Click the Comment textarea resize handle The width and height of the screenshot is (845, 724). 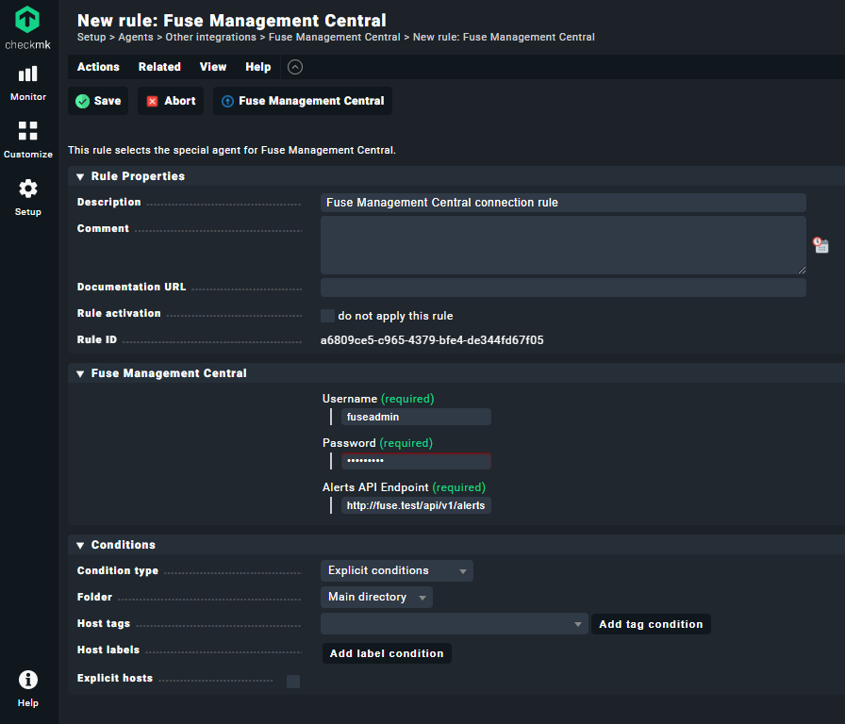[x=802, y=271]
